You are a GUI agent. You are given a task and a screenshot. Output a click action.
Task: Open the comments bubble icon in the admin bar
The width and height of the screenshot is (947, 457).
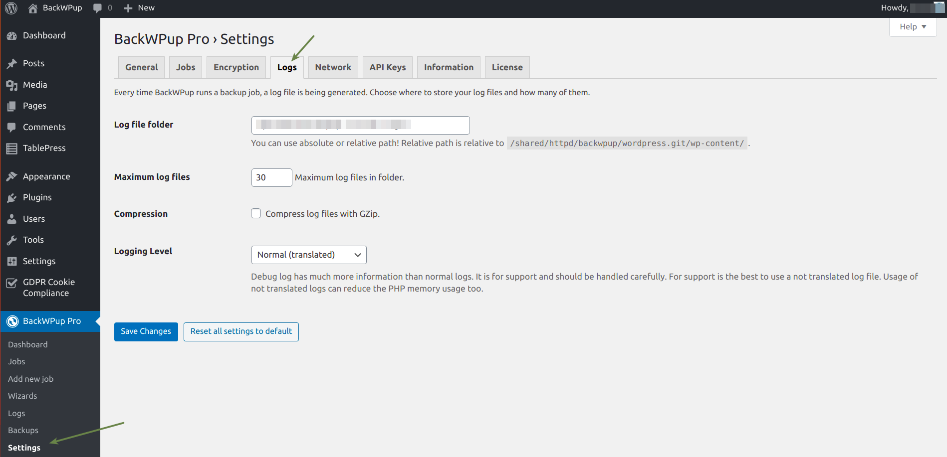[x=98, y=8]
